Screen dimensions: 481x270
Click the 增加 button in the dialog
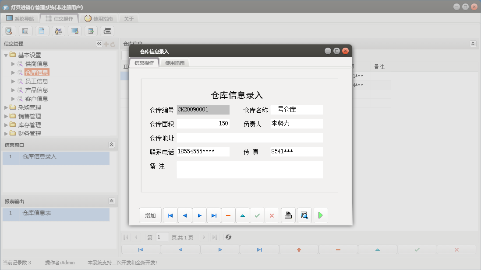(x=150, y=215)
